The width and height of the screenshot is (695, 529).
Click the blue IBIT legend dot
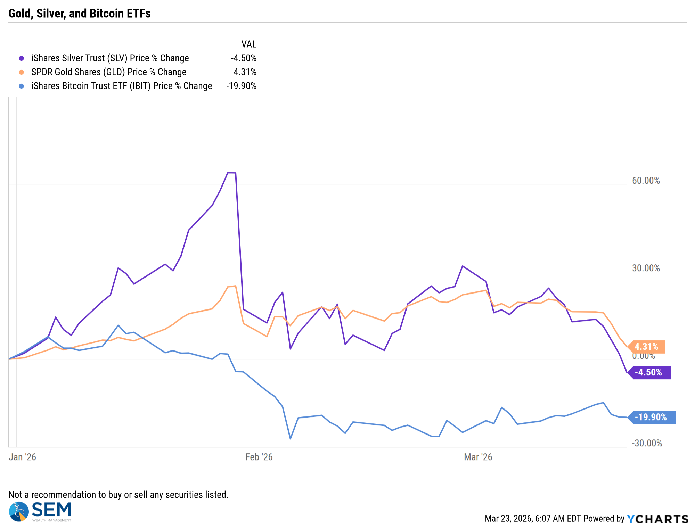point(22,86)
